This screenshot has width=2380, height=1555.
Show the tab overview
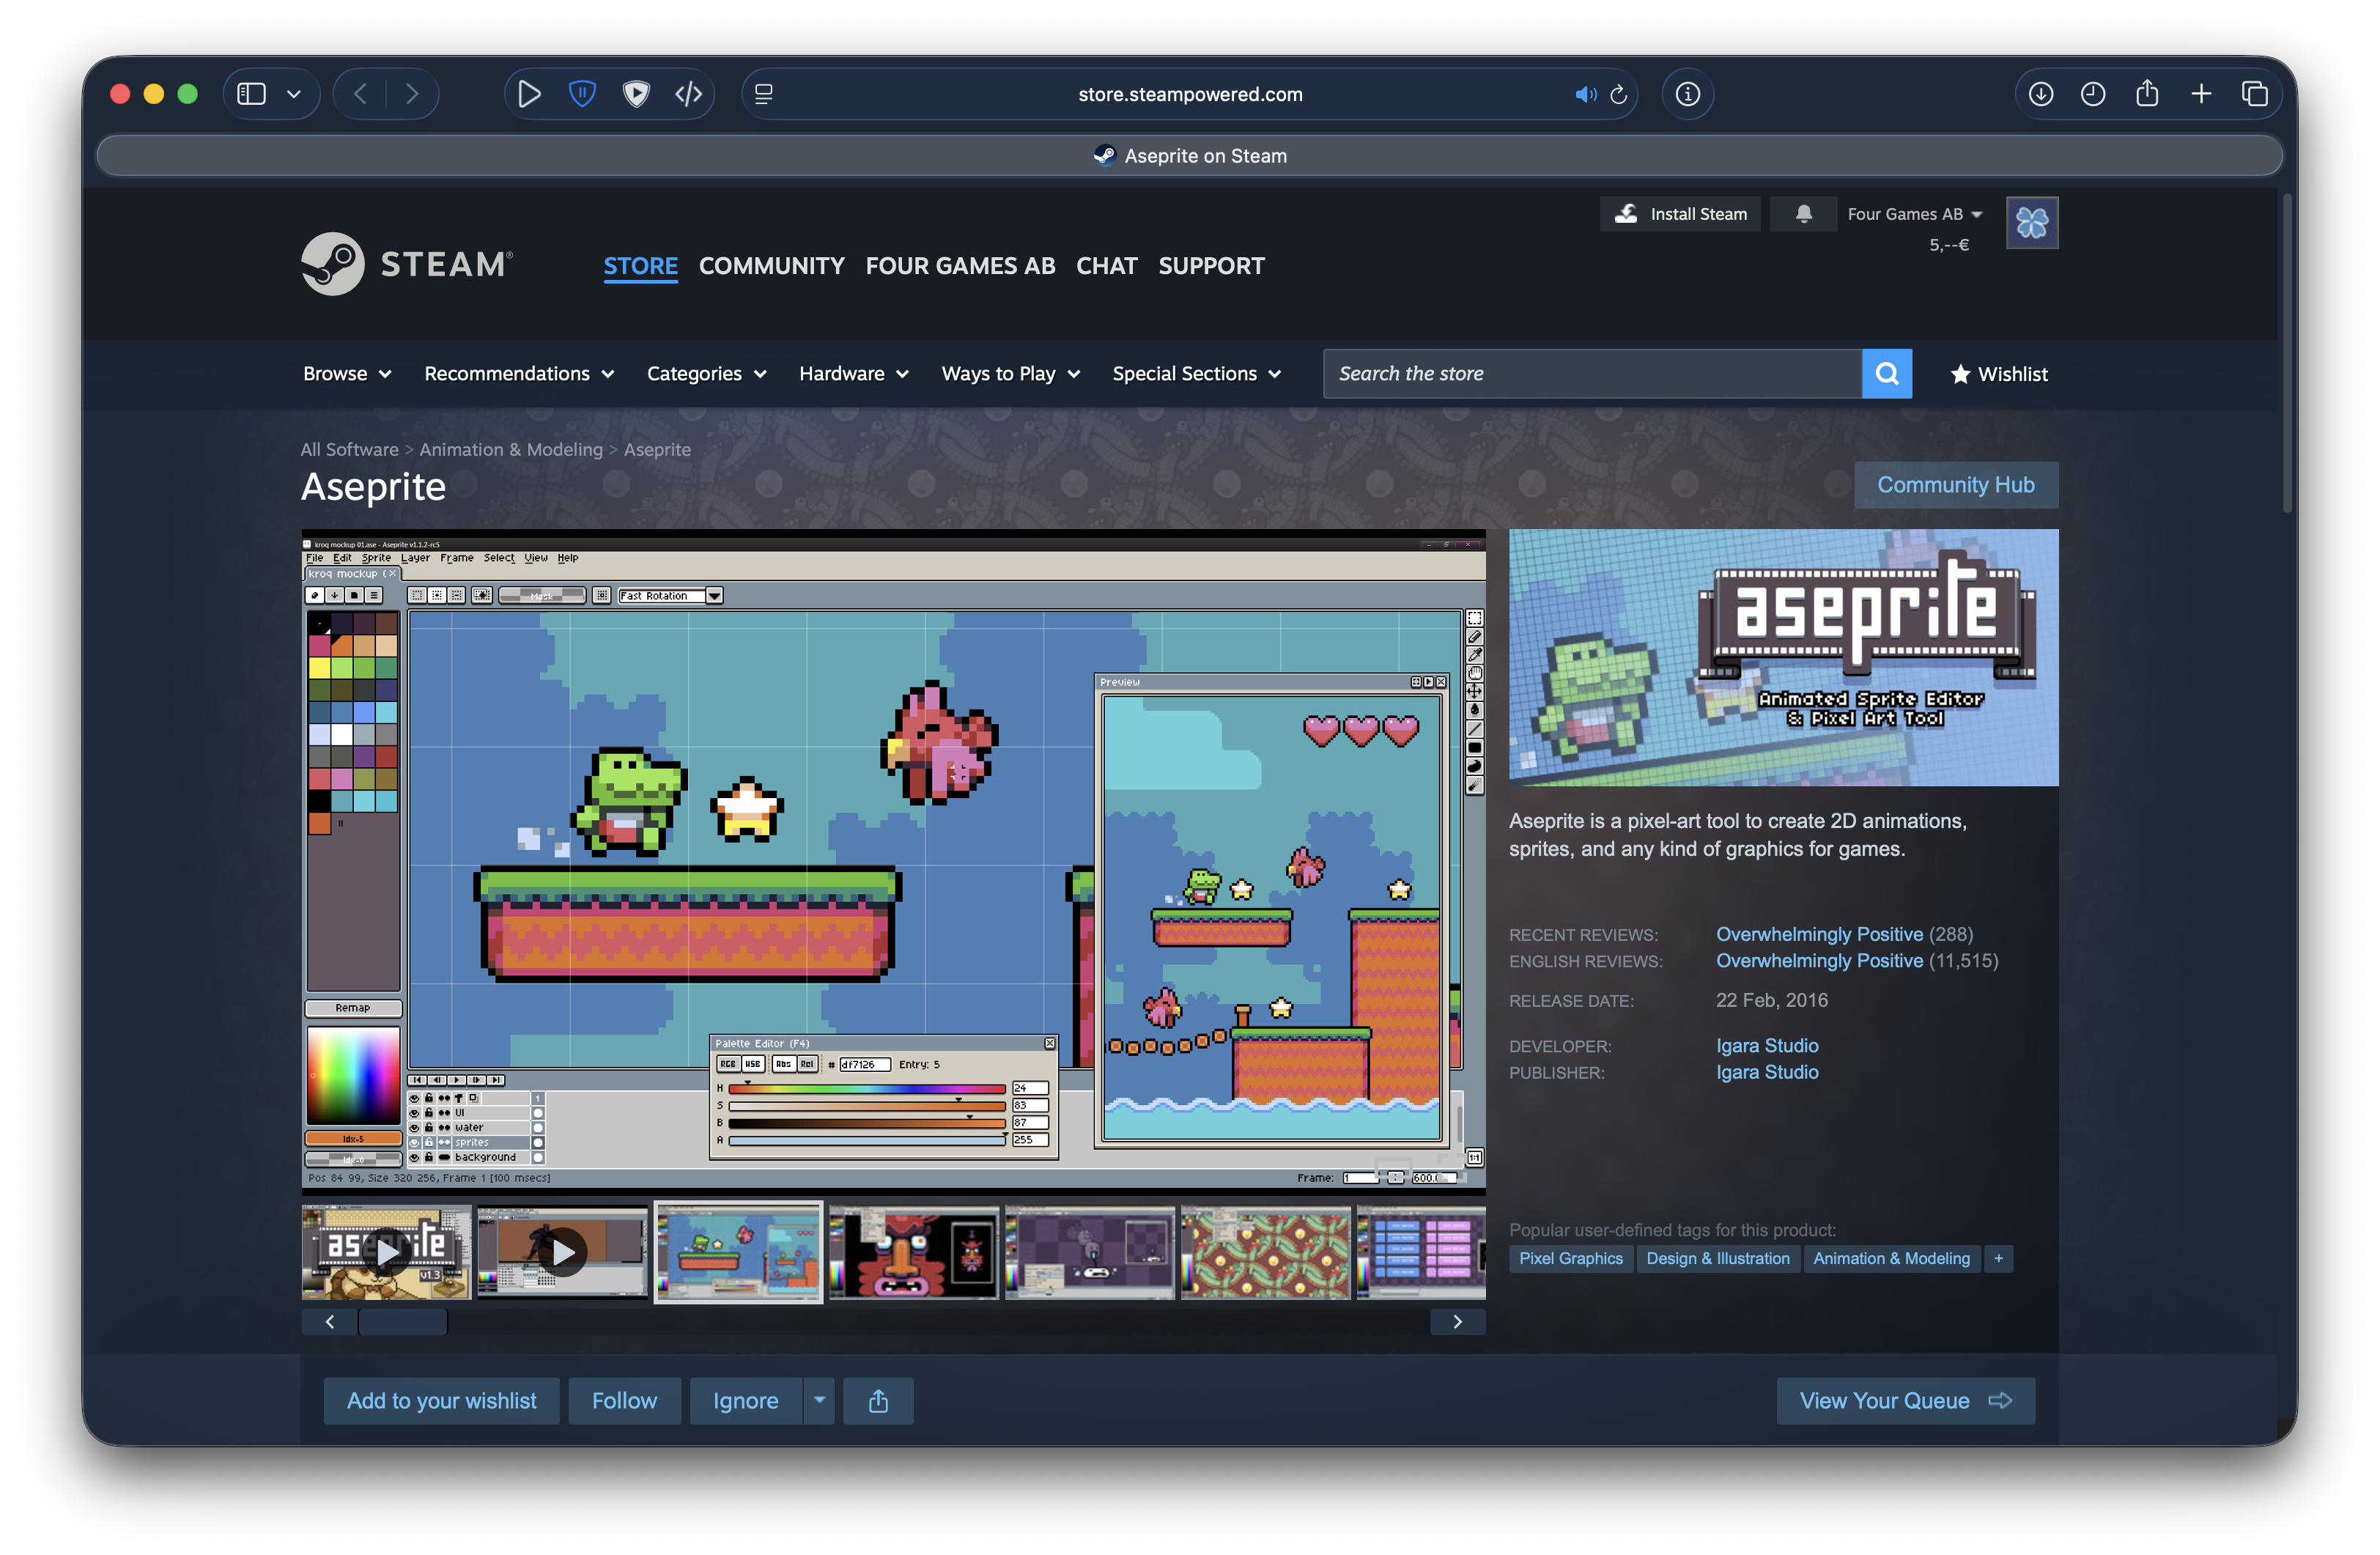[x=2255, y=94]
